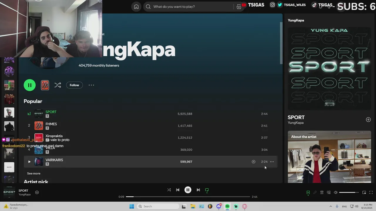Viewport: 376px width, 211px height.
Task: Click the FHMES track artwork
Action: click(39, 126)
